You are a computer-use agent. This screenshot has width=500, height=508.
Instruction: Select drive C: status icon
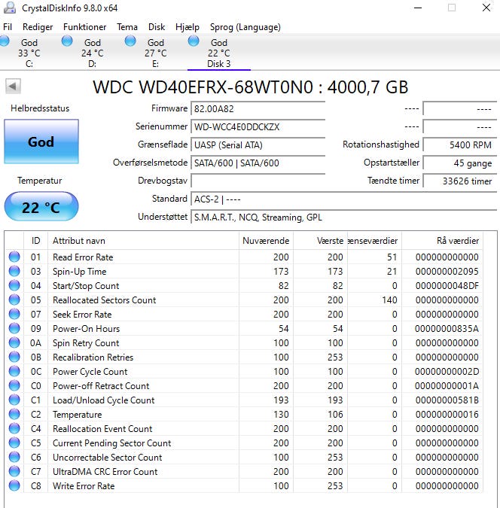5,41
